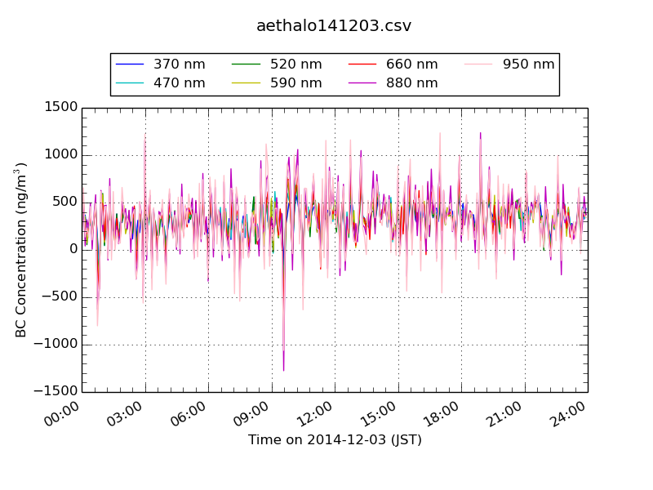Viewport: 653px width, 490px height.
Task: Click the magenta 880 nm legend line
Action: (362, 83)
